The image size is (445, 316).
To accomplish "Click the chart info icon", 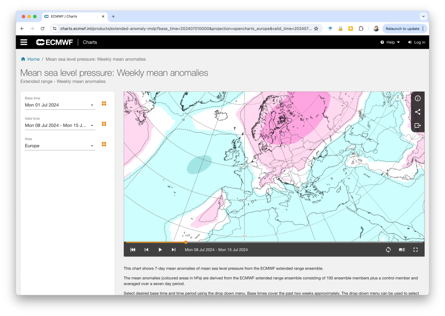I will [x=418, y=98].
